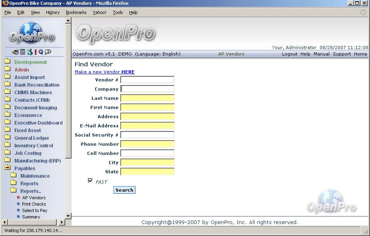Click the open Payables folder icon

point(7,168)
